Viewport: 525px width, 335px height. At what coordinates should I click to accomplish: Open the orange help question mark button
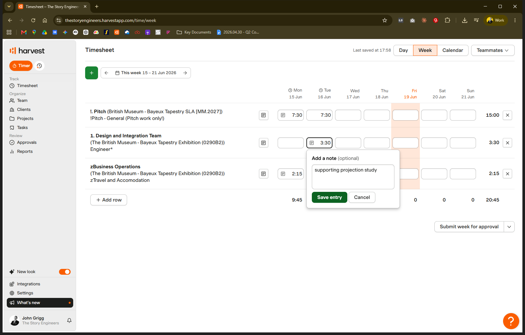[x=511, y=321]
